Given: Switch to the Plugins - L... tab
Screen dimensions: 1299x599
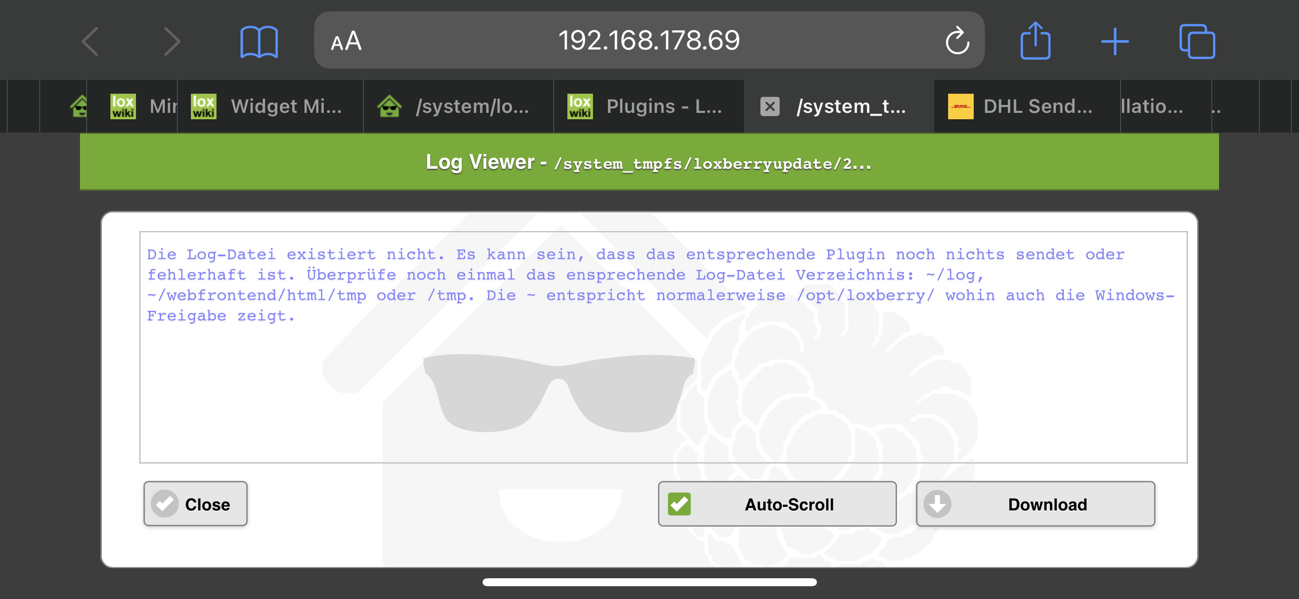Looking at the screenshot, I should (x=663, y=106).
